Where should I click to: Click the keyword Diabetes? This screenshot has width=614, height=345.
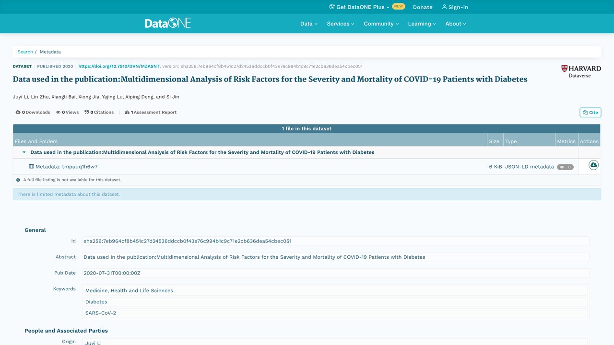coord(335,302)
